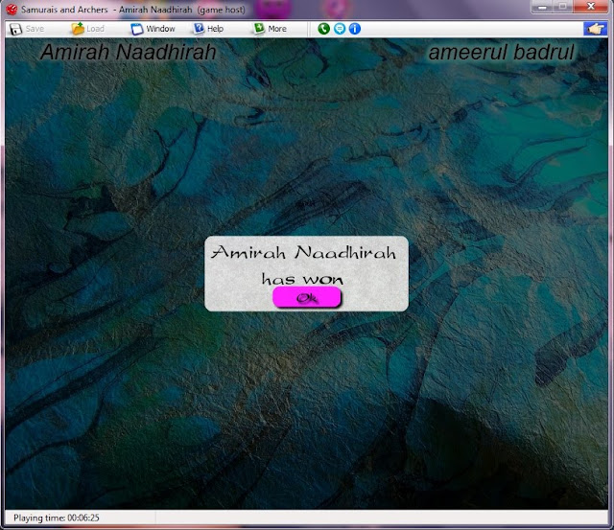
Task: Click the player name Amirah Naadhirah at top left
Action: 129,52
